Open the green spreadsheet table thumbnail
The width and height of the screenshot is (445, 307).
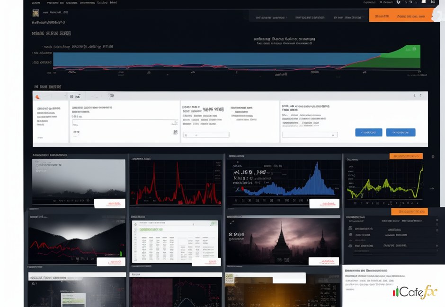click(x=175, y=241)
